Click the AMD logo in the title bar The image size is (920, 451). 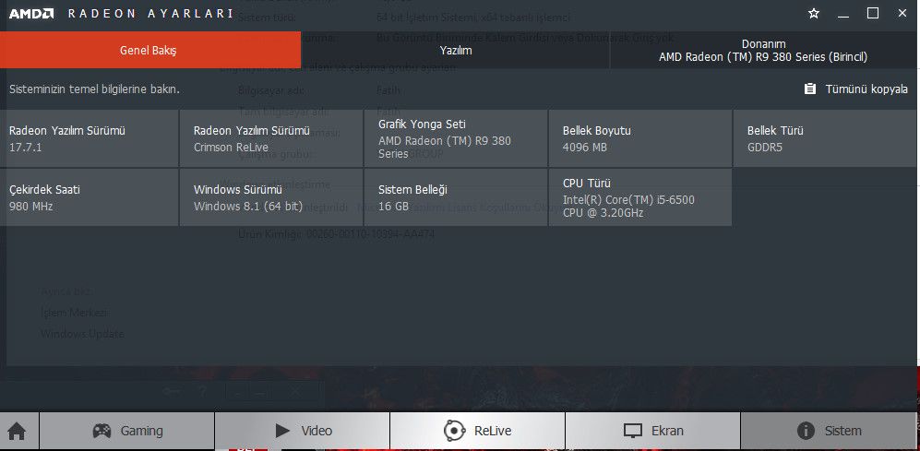(x=31, y=14)
